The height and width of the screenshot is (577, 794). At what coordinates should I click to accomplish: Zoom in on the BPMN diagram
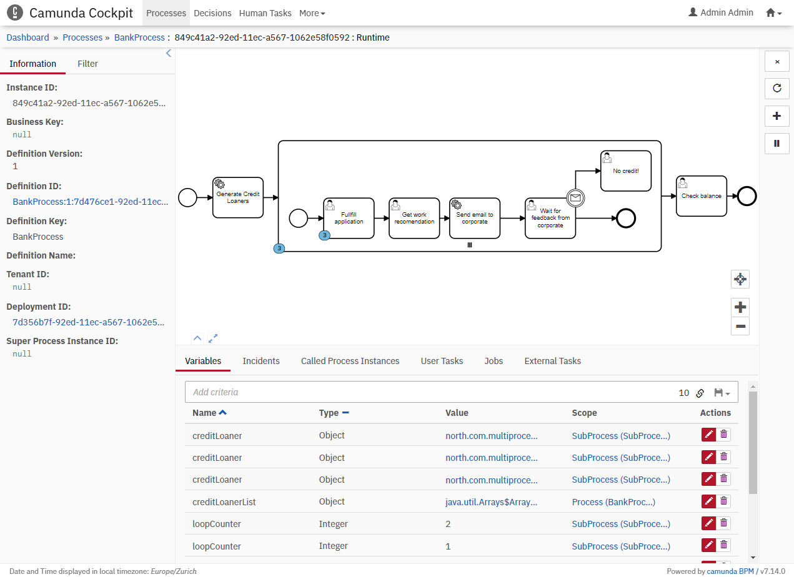(x=740, y=307)
